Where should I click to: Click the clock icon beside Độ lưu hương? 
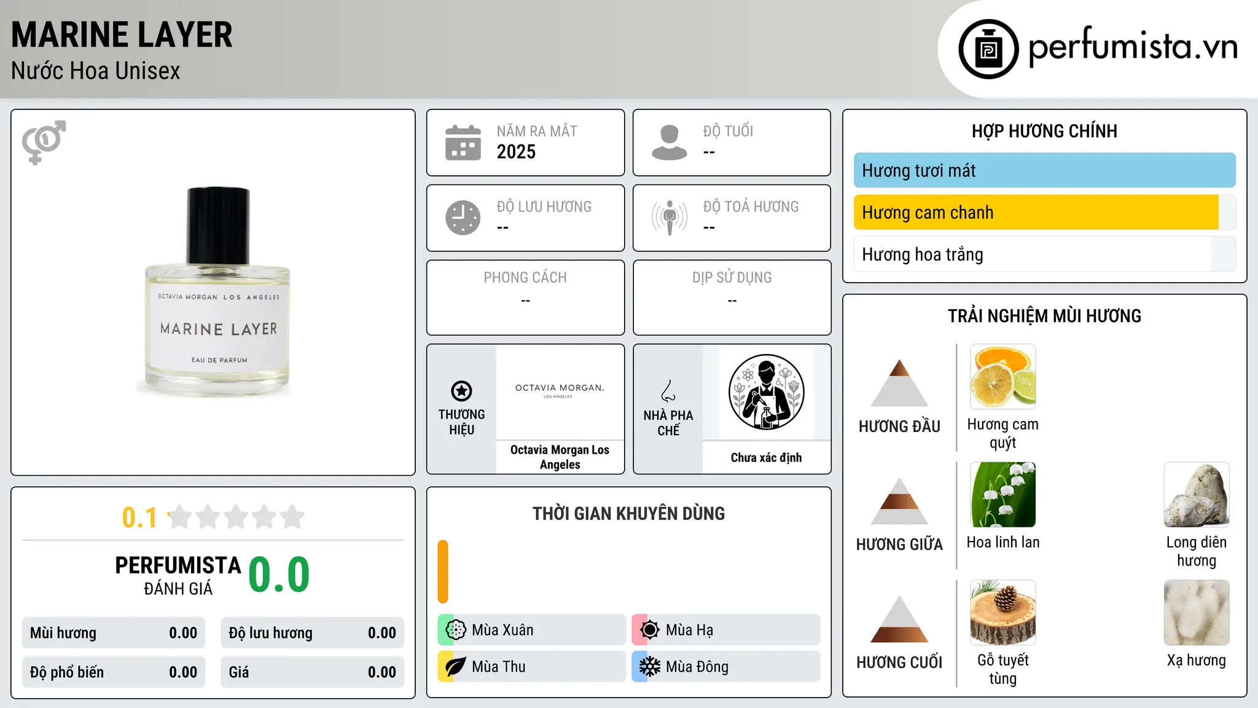463,218
